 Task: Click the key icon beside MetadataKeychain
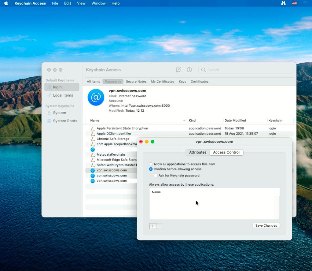93,154
